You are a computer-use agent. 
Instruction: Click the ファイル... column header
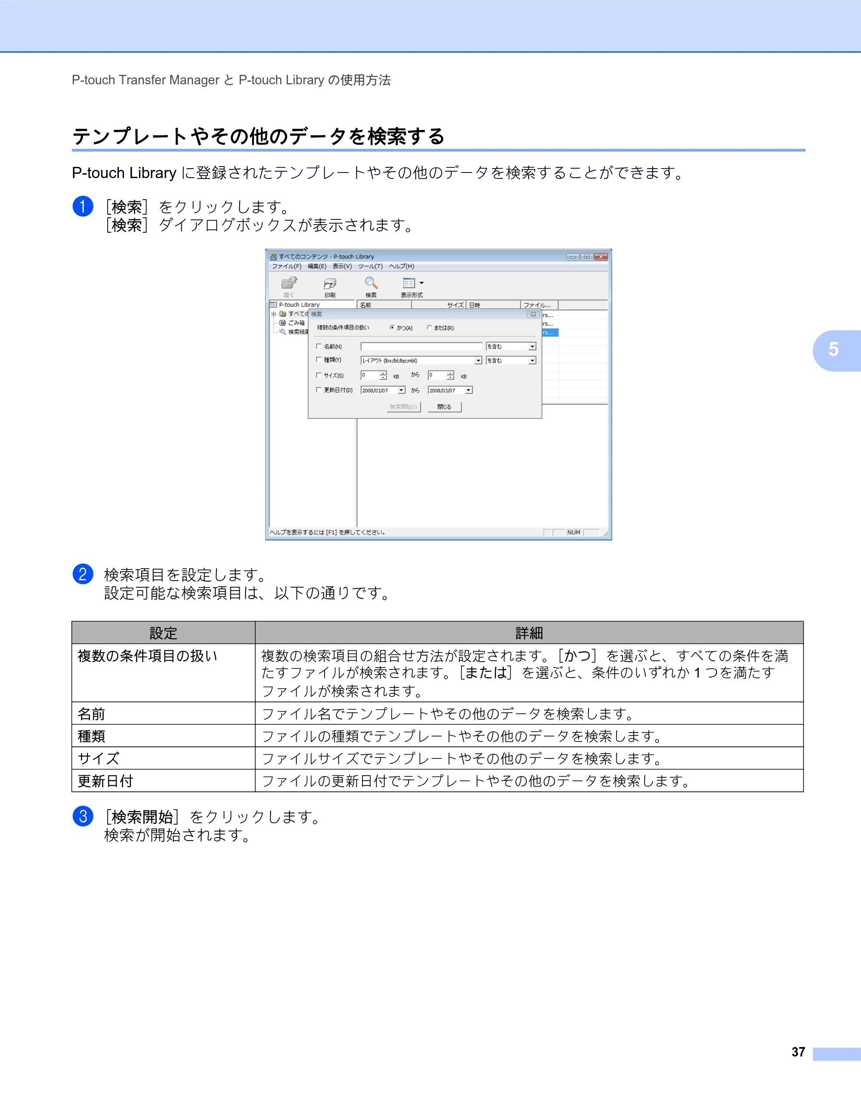coord(539,305)
